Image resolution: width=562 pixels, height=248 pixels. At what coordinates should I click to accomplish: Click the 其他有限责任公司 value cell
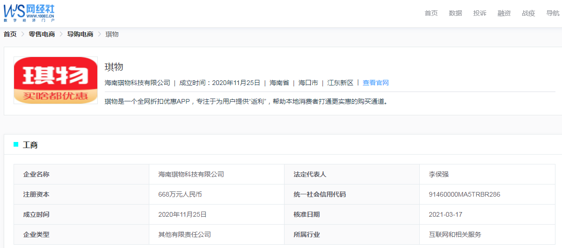[x=217, y=234]
